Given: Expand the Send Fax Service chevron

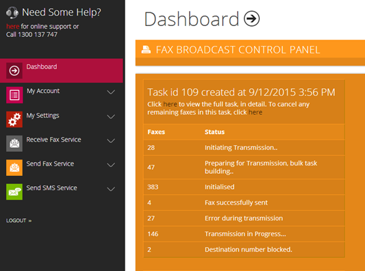Looking at the screenshot, I should click(111, 165).
